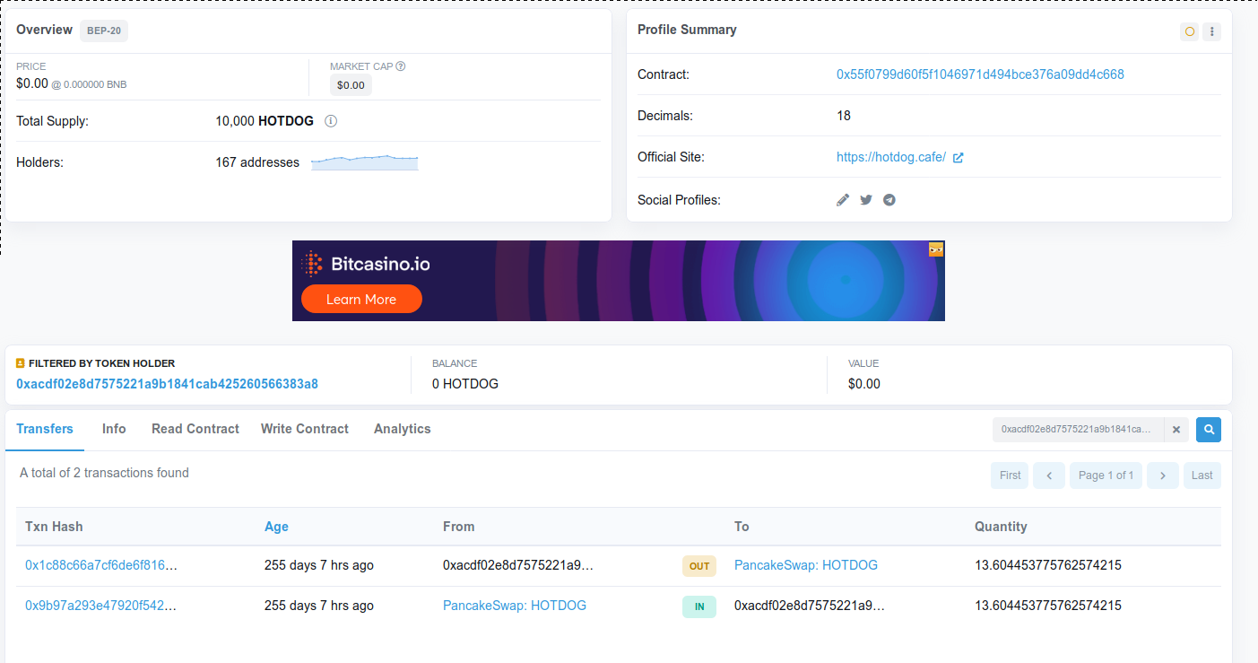The width and height of the screenshot is (1258, 663).
Task: Click the Page 1 of 1 indicator
Action: [x=1106, y=475]
